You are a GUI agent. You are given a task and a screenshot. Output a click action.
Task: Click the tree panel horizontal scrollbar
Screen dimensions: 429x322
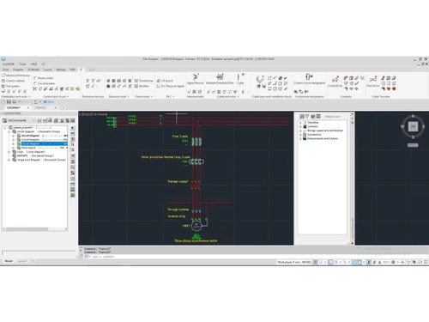point(34,229)
